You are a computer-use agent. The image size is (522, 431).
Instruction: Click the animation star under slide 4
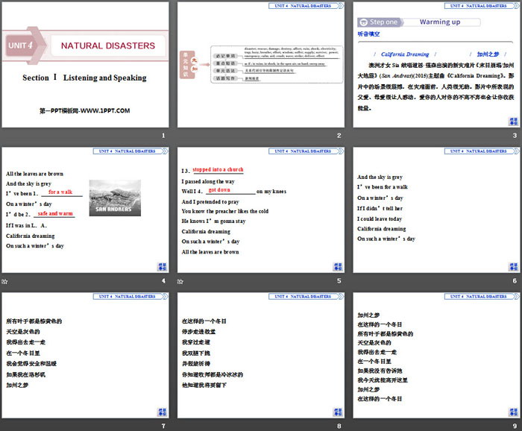[x=4, y=282]
